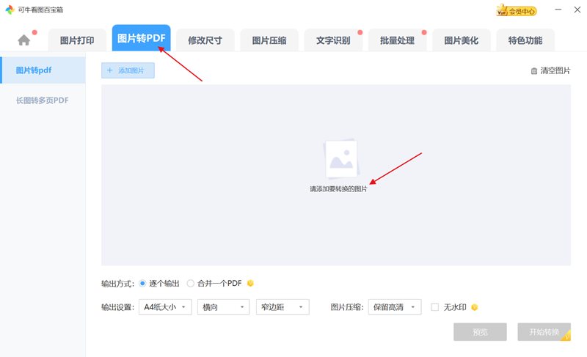Open the 图片美化 tab
This screenshot has width=587, height=357.
pyautogui.click(x=462, y=40)
